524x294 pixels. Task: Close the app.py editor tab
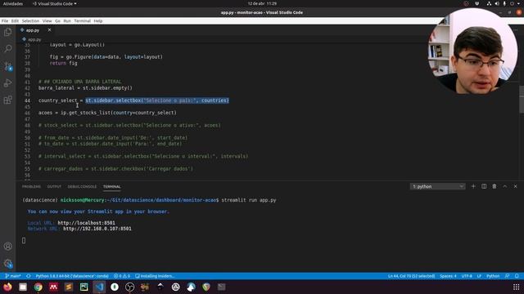(x=49, y=30)
